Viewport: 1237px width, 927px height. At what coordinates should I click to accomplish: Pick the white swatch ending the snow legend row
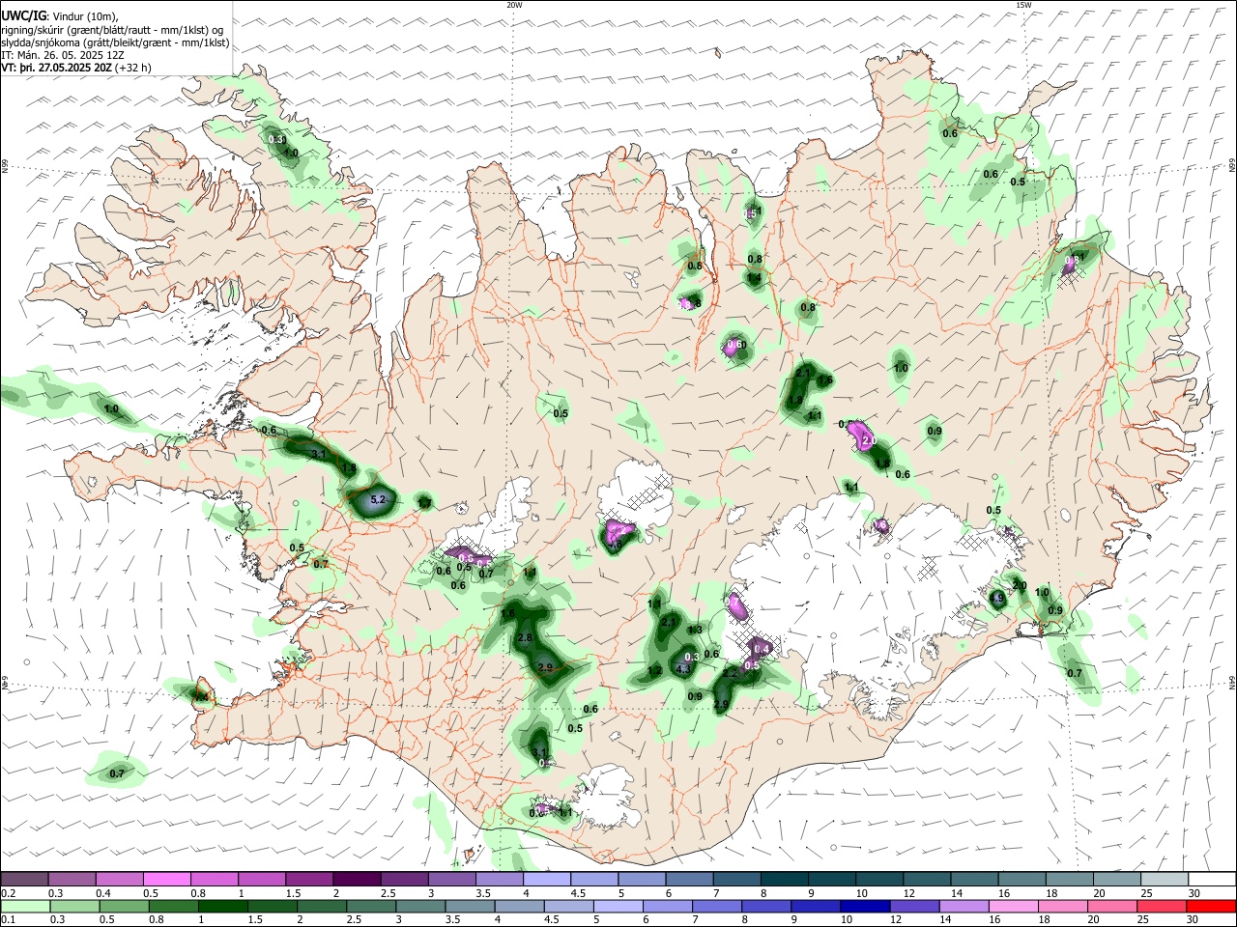point(1211,879)
